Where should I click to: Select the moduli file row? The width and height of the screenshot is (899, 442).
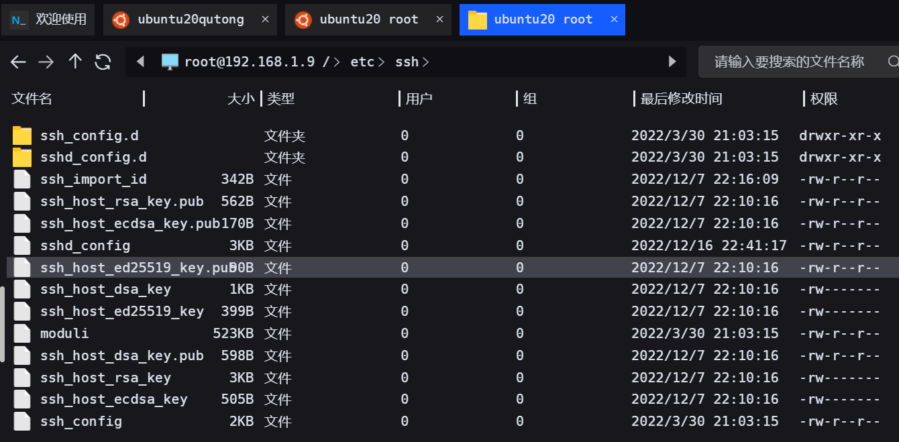(x=64, y=333)
